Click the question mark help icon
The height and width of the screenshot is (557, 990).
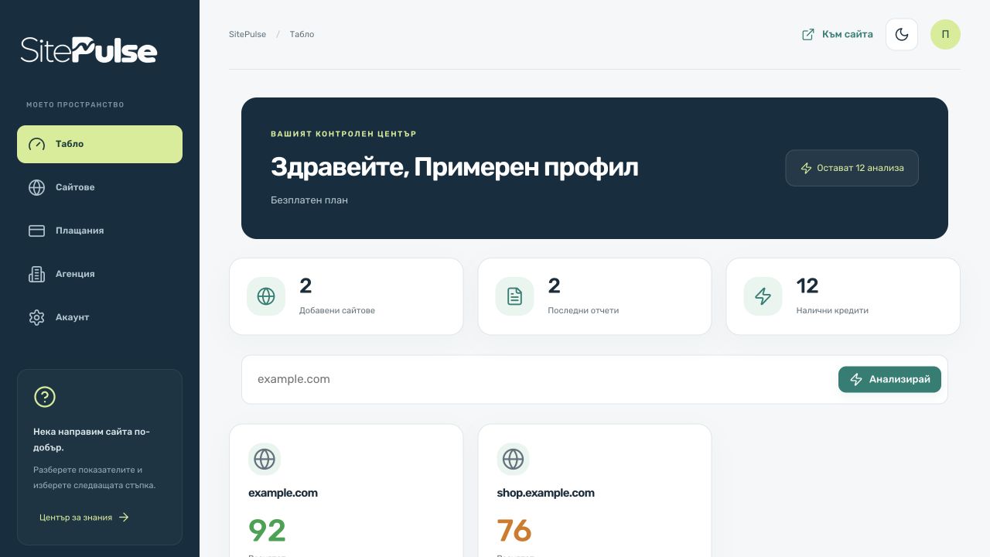click(x=45, y=397)
